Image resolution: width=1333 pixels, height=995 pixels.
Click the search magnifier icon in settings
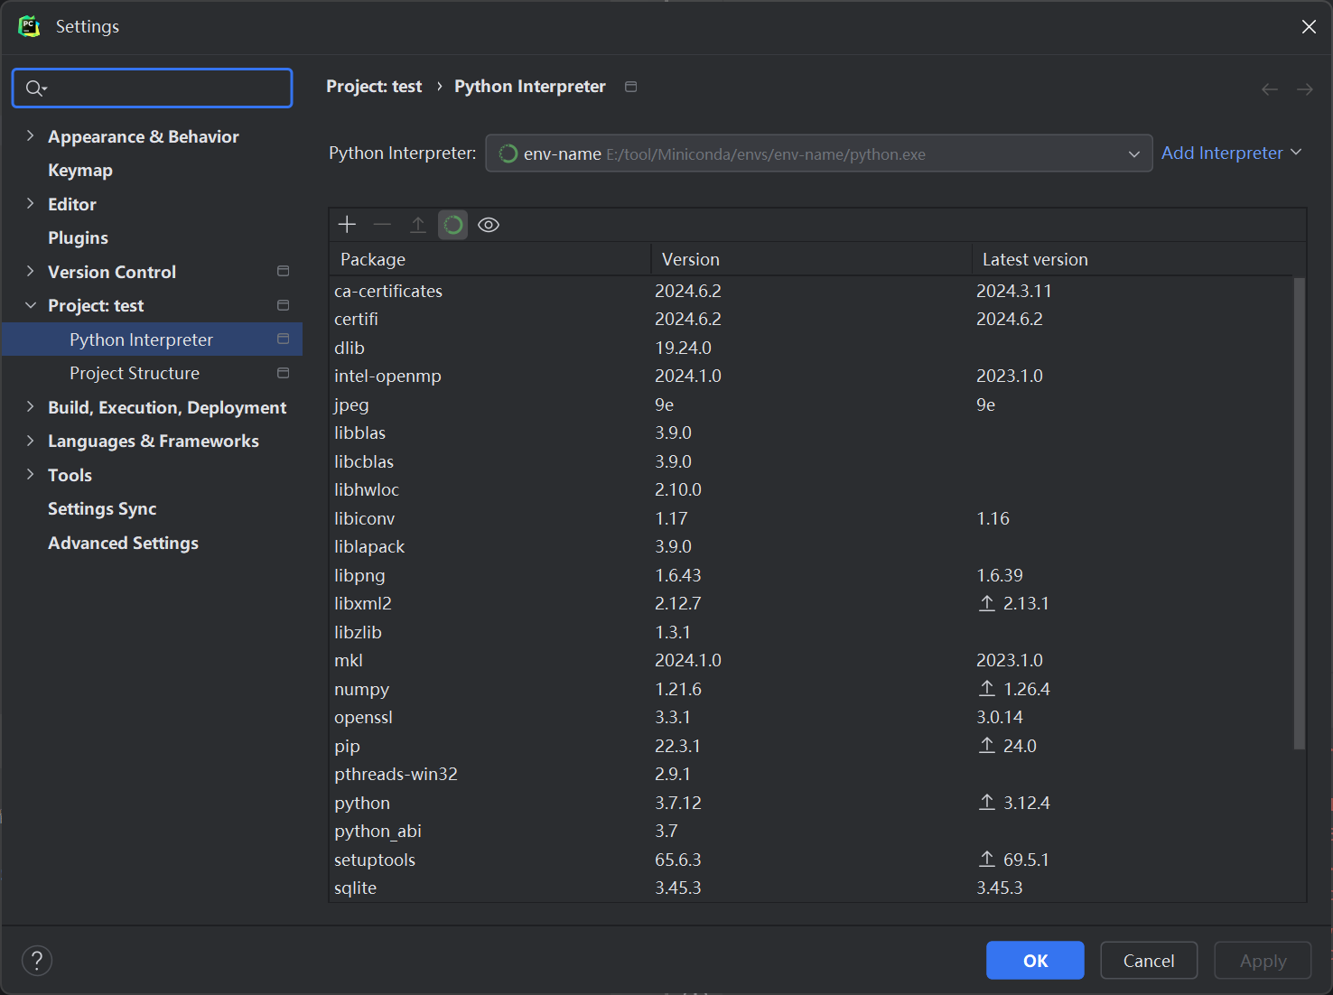click(x=35, y=88)
